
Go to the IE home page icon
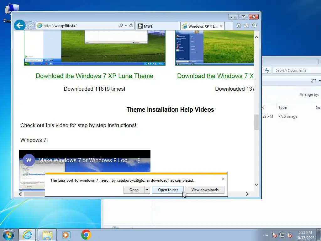[239, 25]
